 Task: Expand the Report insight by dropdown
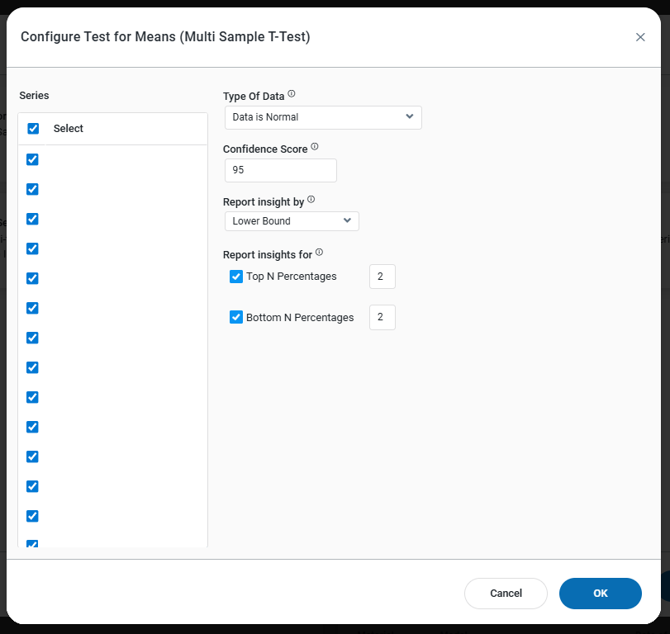(x=291, y=221)
